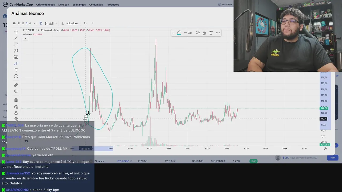This screenshot has width=342, height=192.
Task: Grab the drawing toolbar drag handle
Action: pos(173,33)
